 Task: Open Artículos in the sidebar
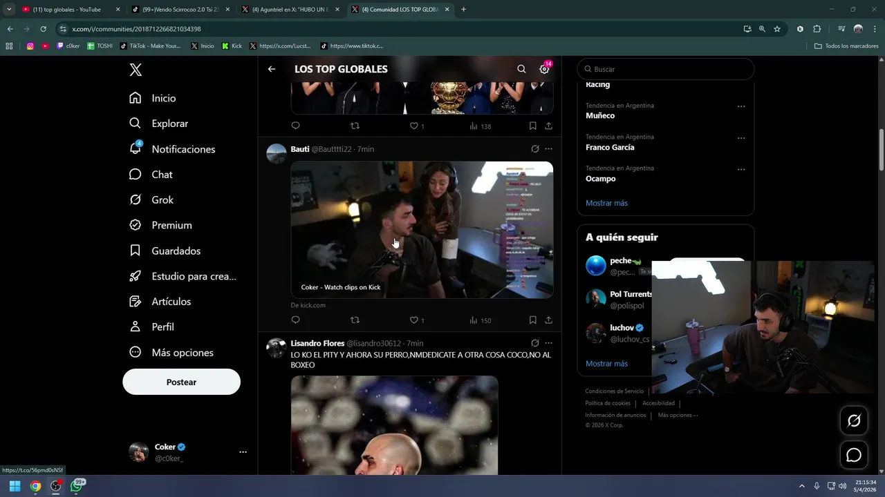click(x=160, y=302)
